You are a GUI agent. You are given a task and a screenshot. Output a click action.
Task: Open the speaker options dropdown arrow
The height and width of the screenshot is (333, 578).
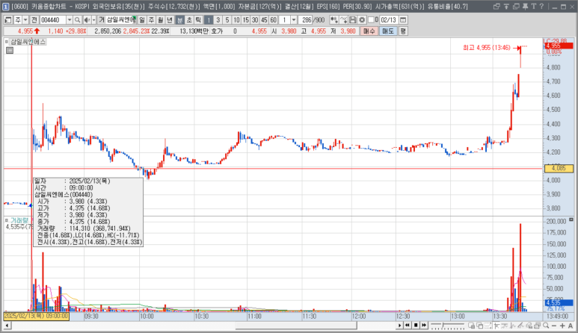click(93, 20)
